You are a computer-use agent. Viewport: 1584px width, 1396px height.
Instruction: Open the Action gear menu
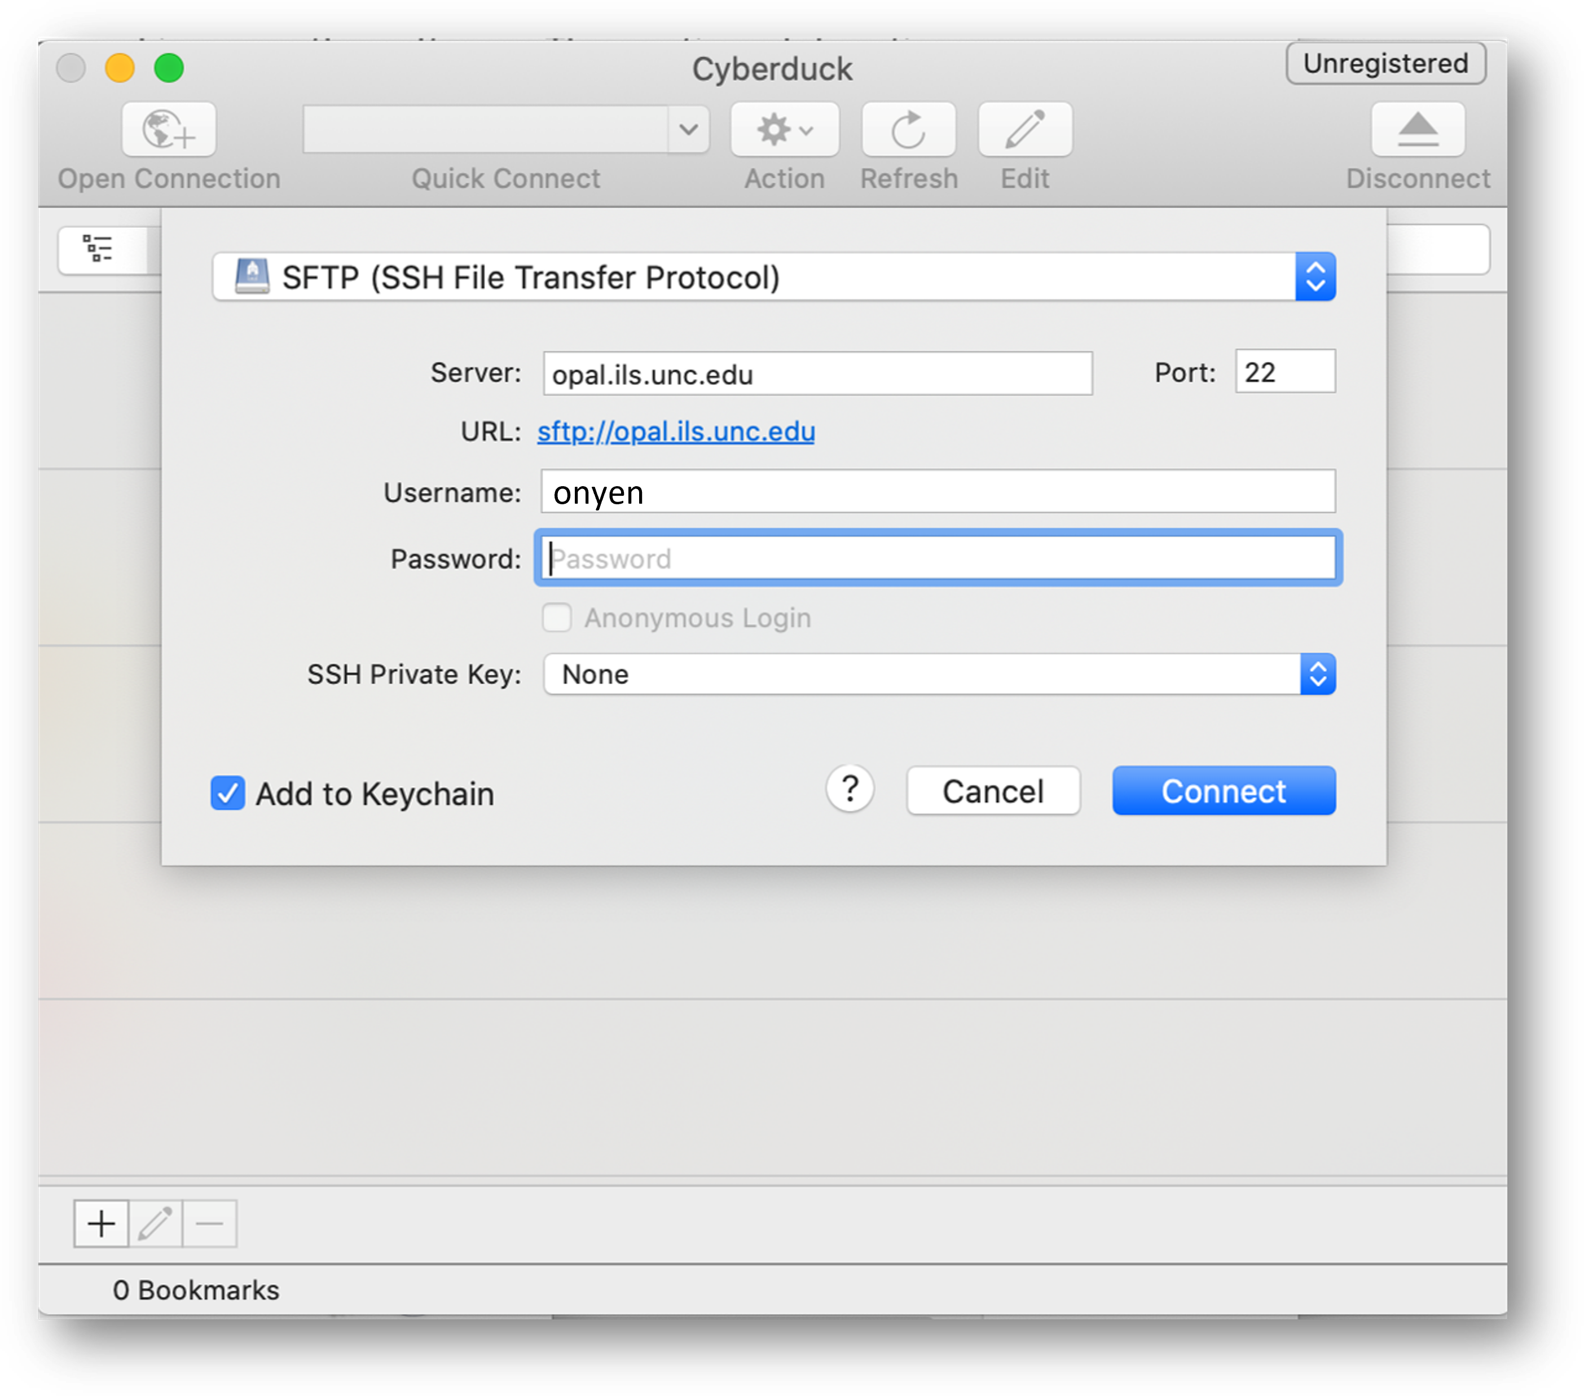(784, 129)
